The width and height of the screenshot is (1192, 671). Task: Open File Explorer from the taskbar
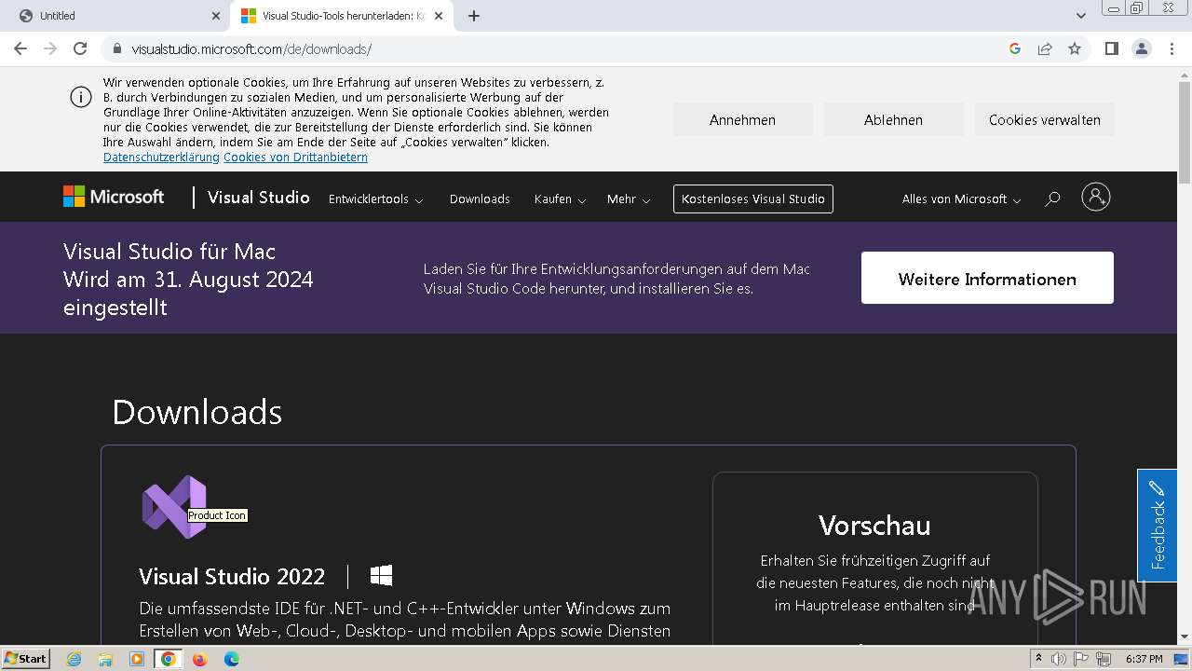(105, 659)
